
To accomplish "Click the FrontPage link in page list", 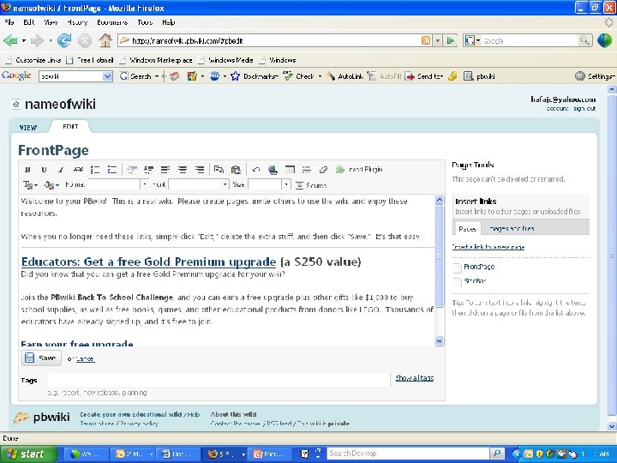I will 479,267.
